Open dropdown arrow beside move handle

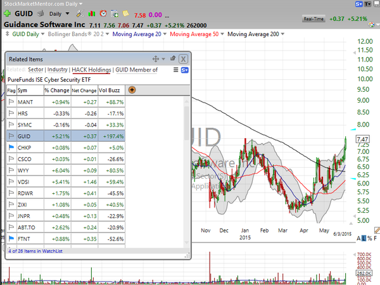[163, 59]
